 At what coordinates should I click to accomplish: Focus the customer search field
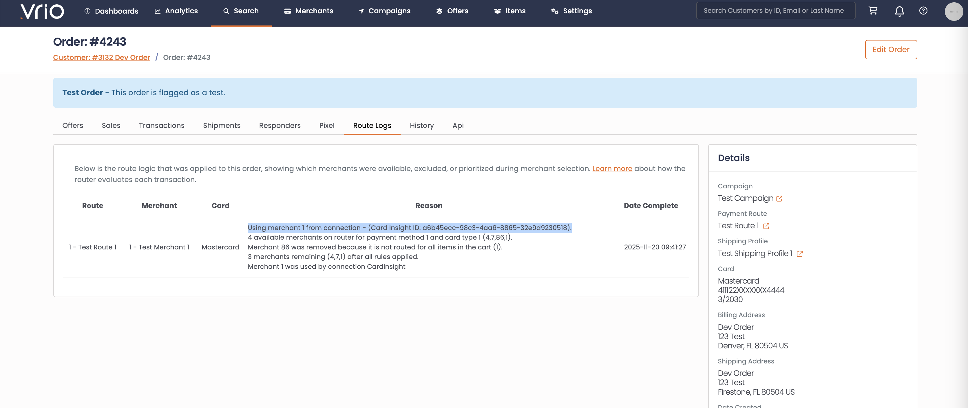click(x=775, y=11)
